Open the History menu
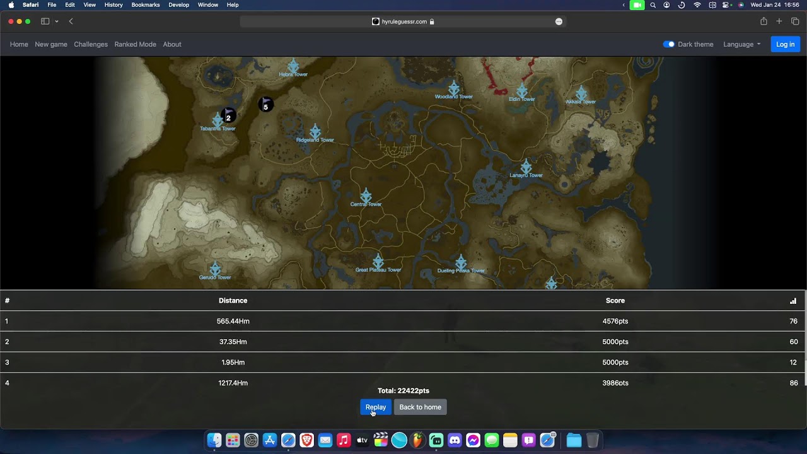The width and height of the screenshot is (807, 454). click(x=113, y=5)
